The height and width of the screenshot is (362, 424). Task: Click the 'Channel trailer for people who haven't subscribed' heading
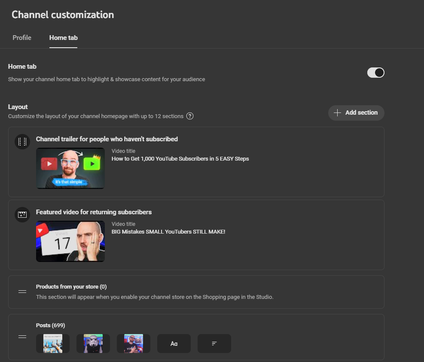tap(107, 139)
